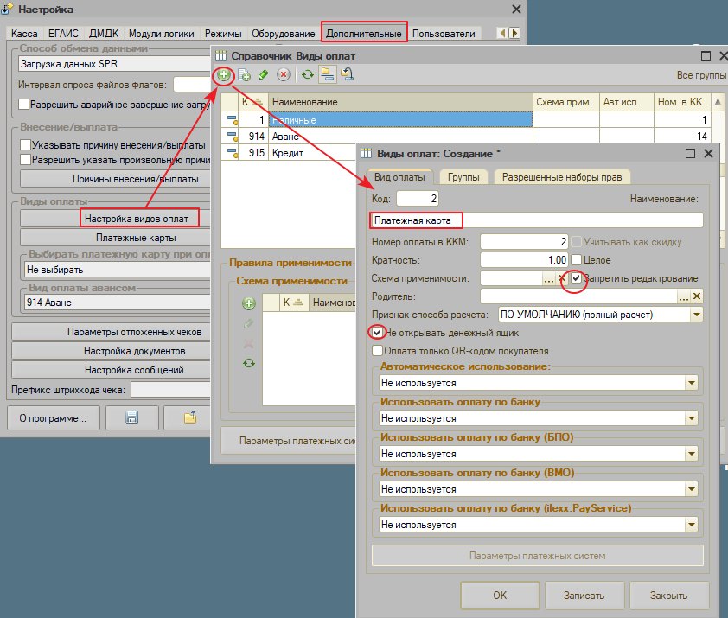Viewport: 728px width, 618px height.
Task: Switch to the Группы tab
Action: pyautogui.click(x=463, y=177)
